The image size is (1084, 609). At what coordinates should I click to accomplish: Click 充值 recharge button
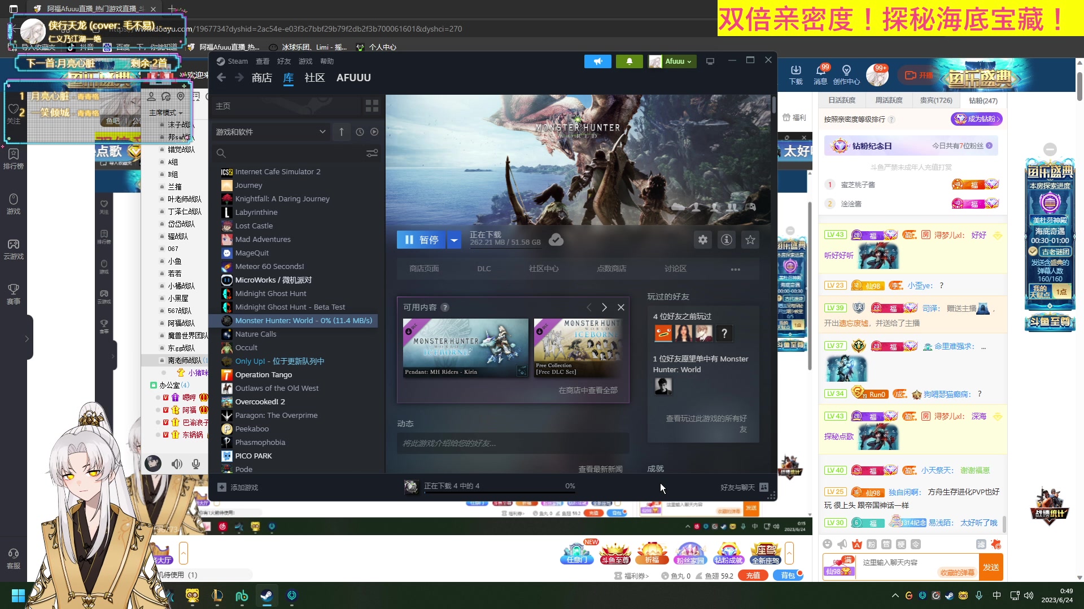[753, 576]
